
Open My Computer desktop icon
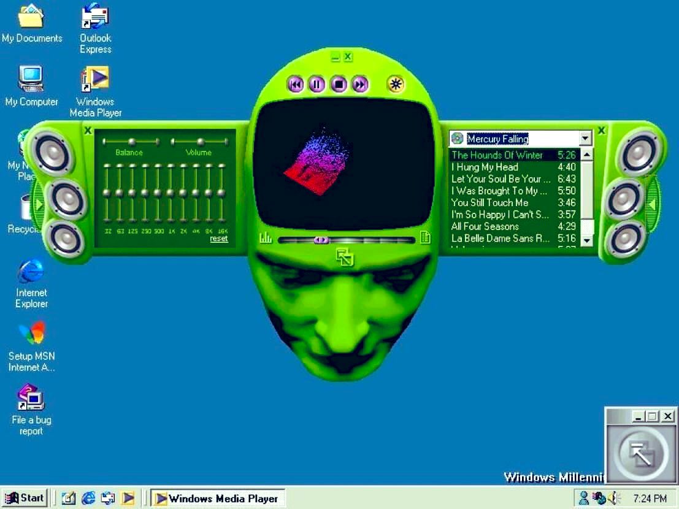point(31,86)
